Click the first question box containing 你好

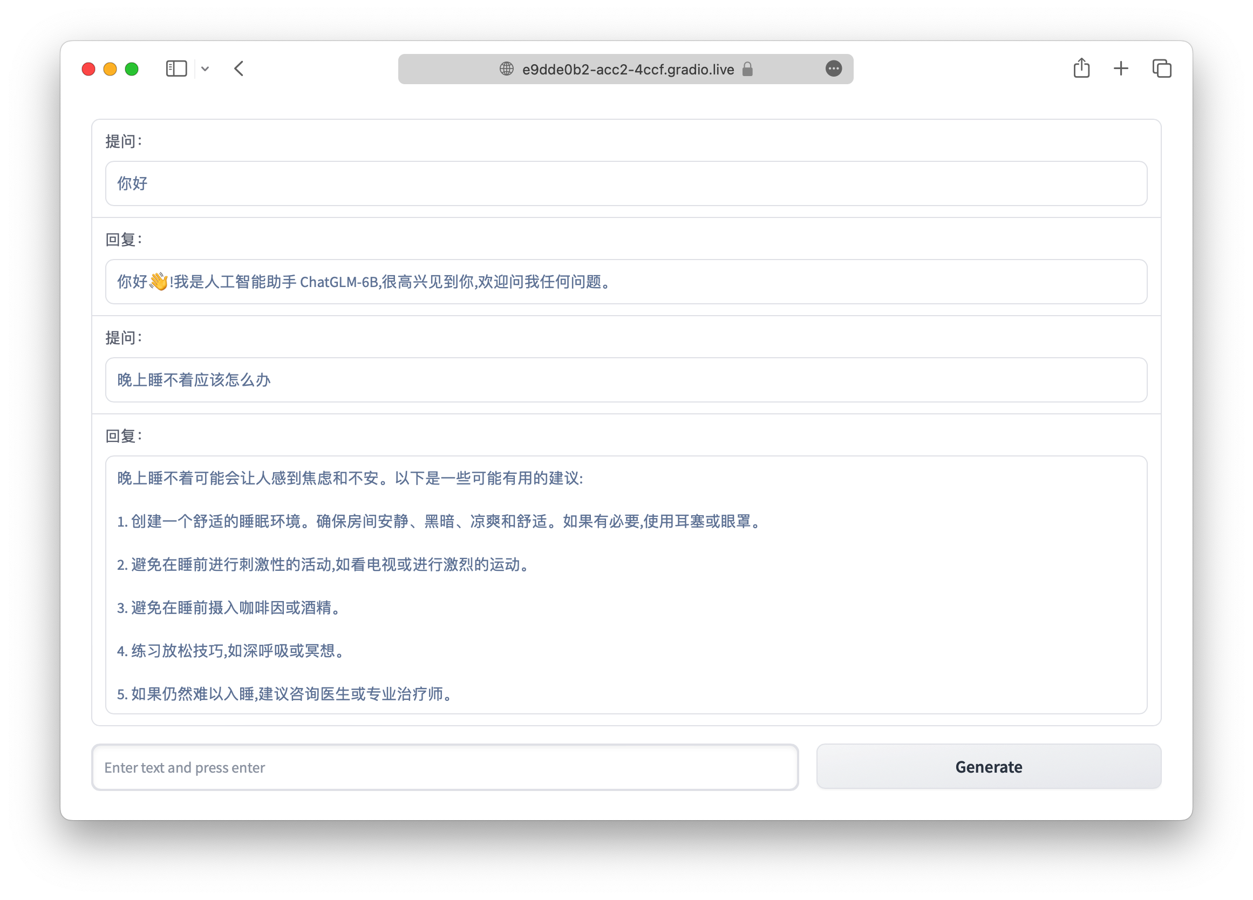(625, 183)
